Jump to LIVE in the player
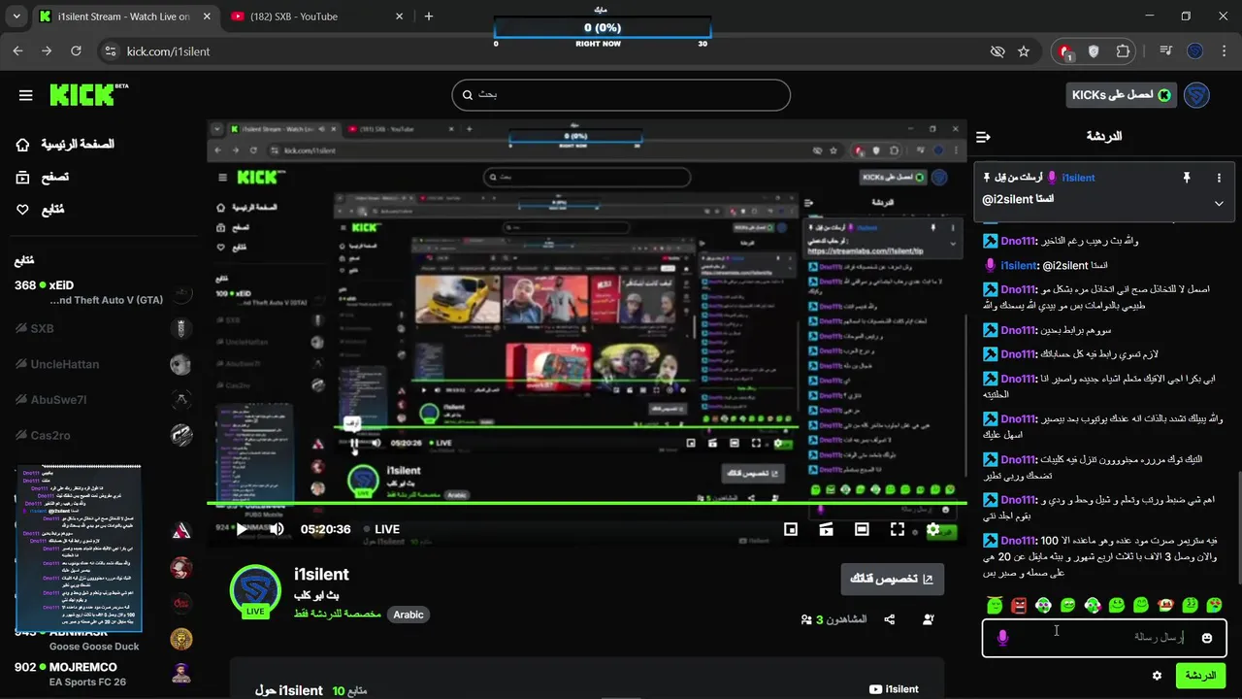1242x699 pixels. coord(381,529)
